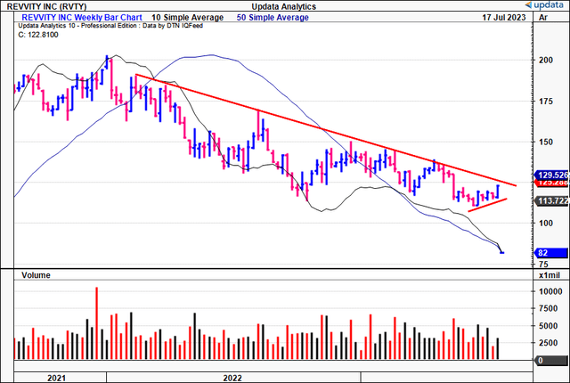Click the Updata Analytics header text
Image resolution: width=570 pixels, height=383 pixels.
(x=283, y=6)
